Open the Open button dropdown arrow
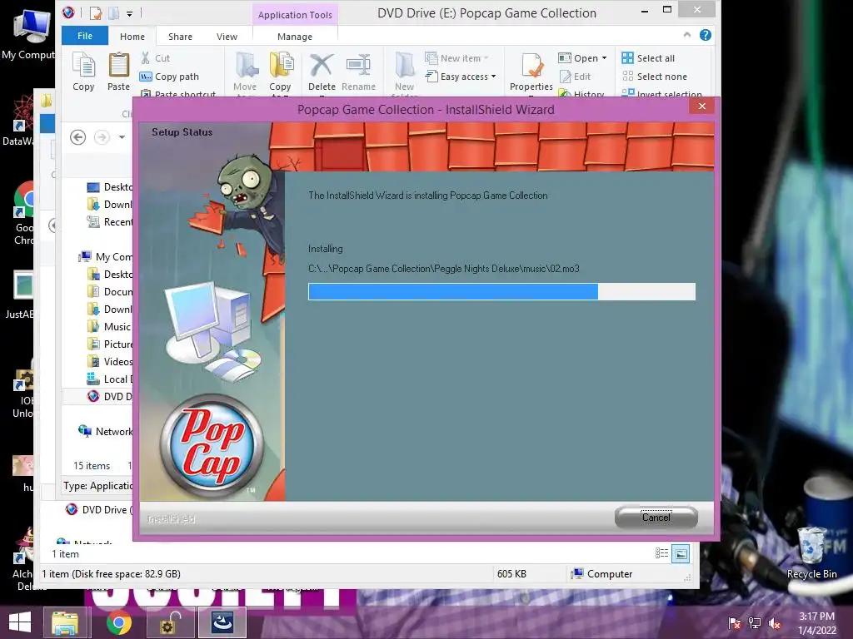 pos(605,57)
